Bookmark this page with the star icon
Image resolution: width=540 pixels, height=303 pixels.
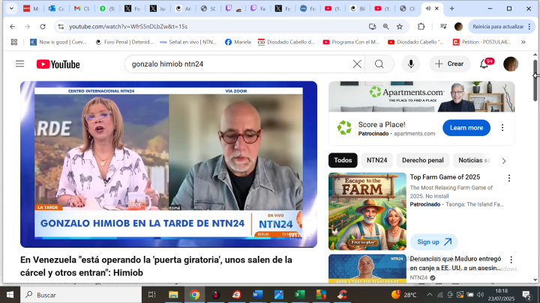[x=400, y=26]
